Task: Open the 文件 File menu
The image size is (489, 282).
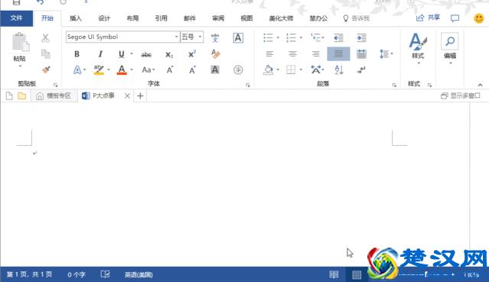Action: (16, 18)
